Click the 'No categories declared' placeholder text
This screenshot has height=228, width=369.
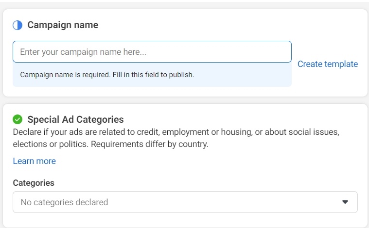[64, 202]
